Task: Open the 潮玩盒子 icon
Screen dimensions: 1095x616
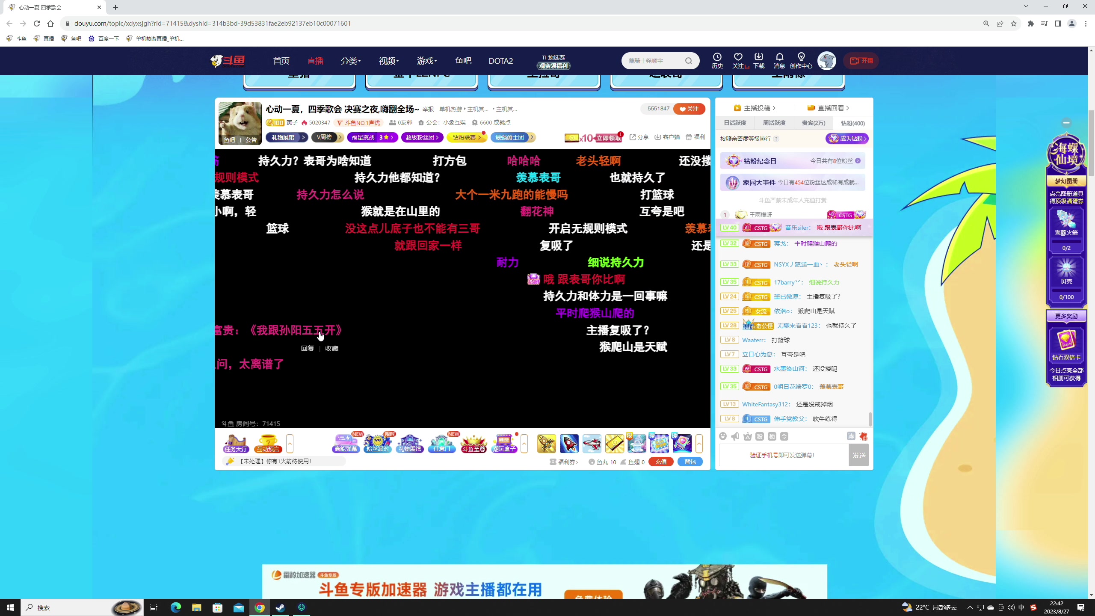Action: click(x=505, y=444)
